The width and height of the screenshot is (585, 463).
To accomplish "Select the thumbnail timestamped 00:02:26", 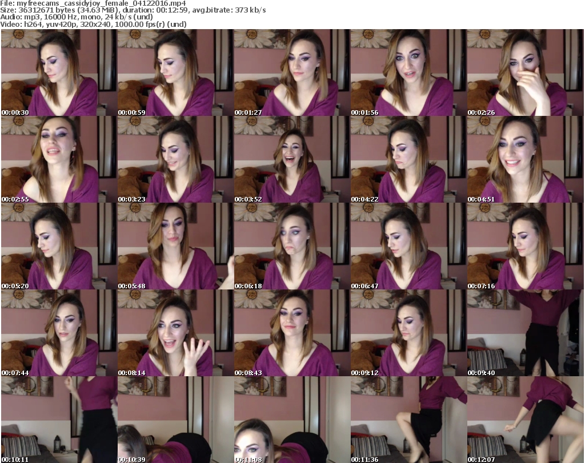I will pyautogui.click(x=525, y=73).
